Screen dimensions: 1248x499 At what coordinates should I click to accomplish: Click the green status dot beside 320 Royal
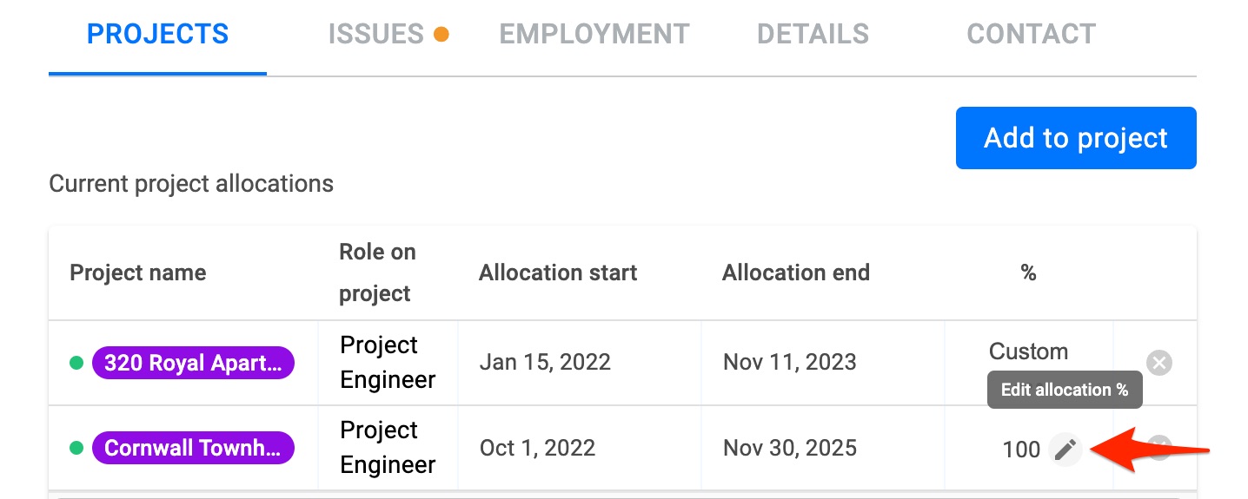pos(76,363)
